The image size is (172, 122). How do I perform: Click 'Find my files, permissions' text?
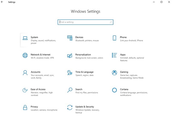[87, 93]
